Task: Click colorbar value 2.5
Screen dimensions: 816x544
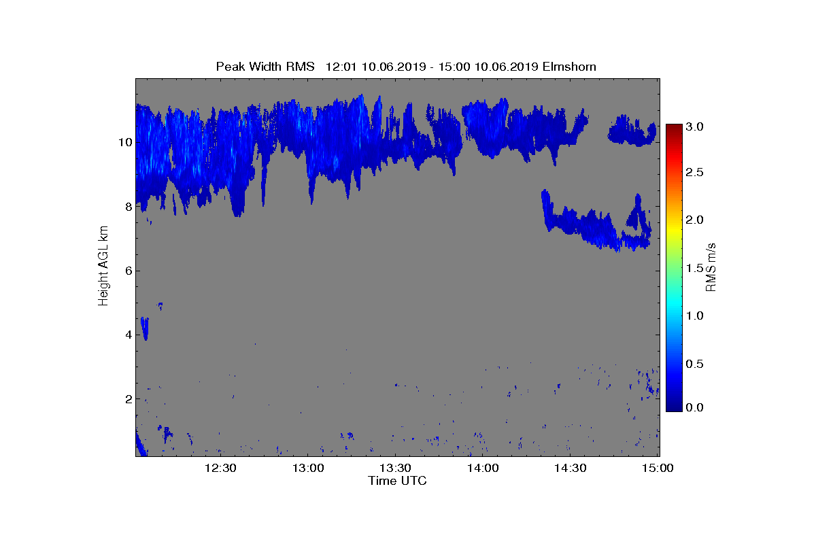Action: [695, 173]
